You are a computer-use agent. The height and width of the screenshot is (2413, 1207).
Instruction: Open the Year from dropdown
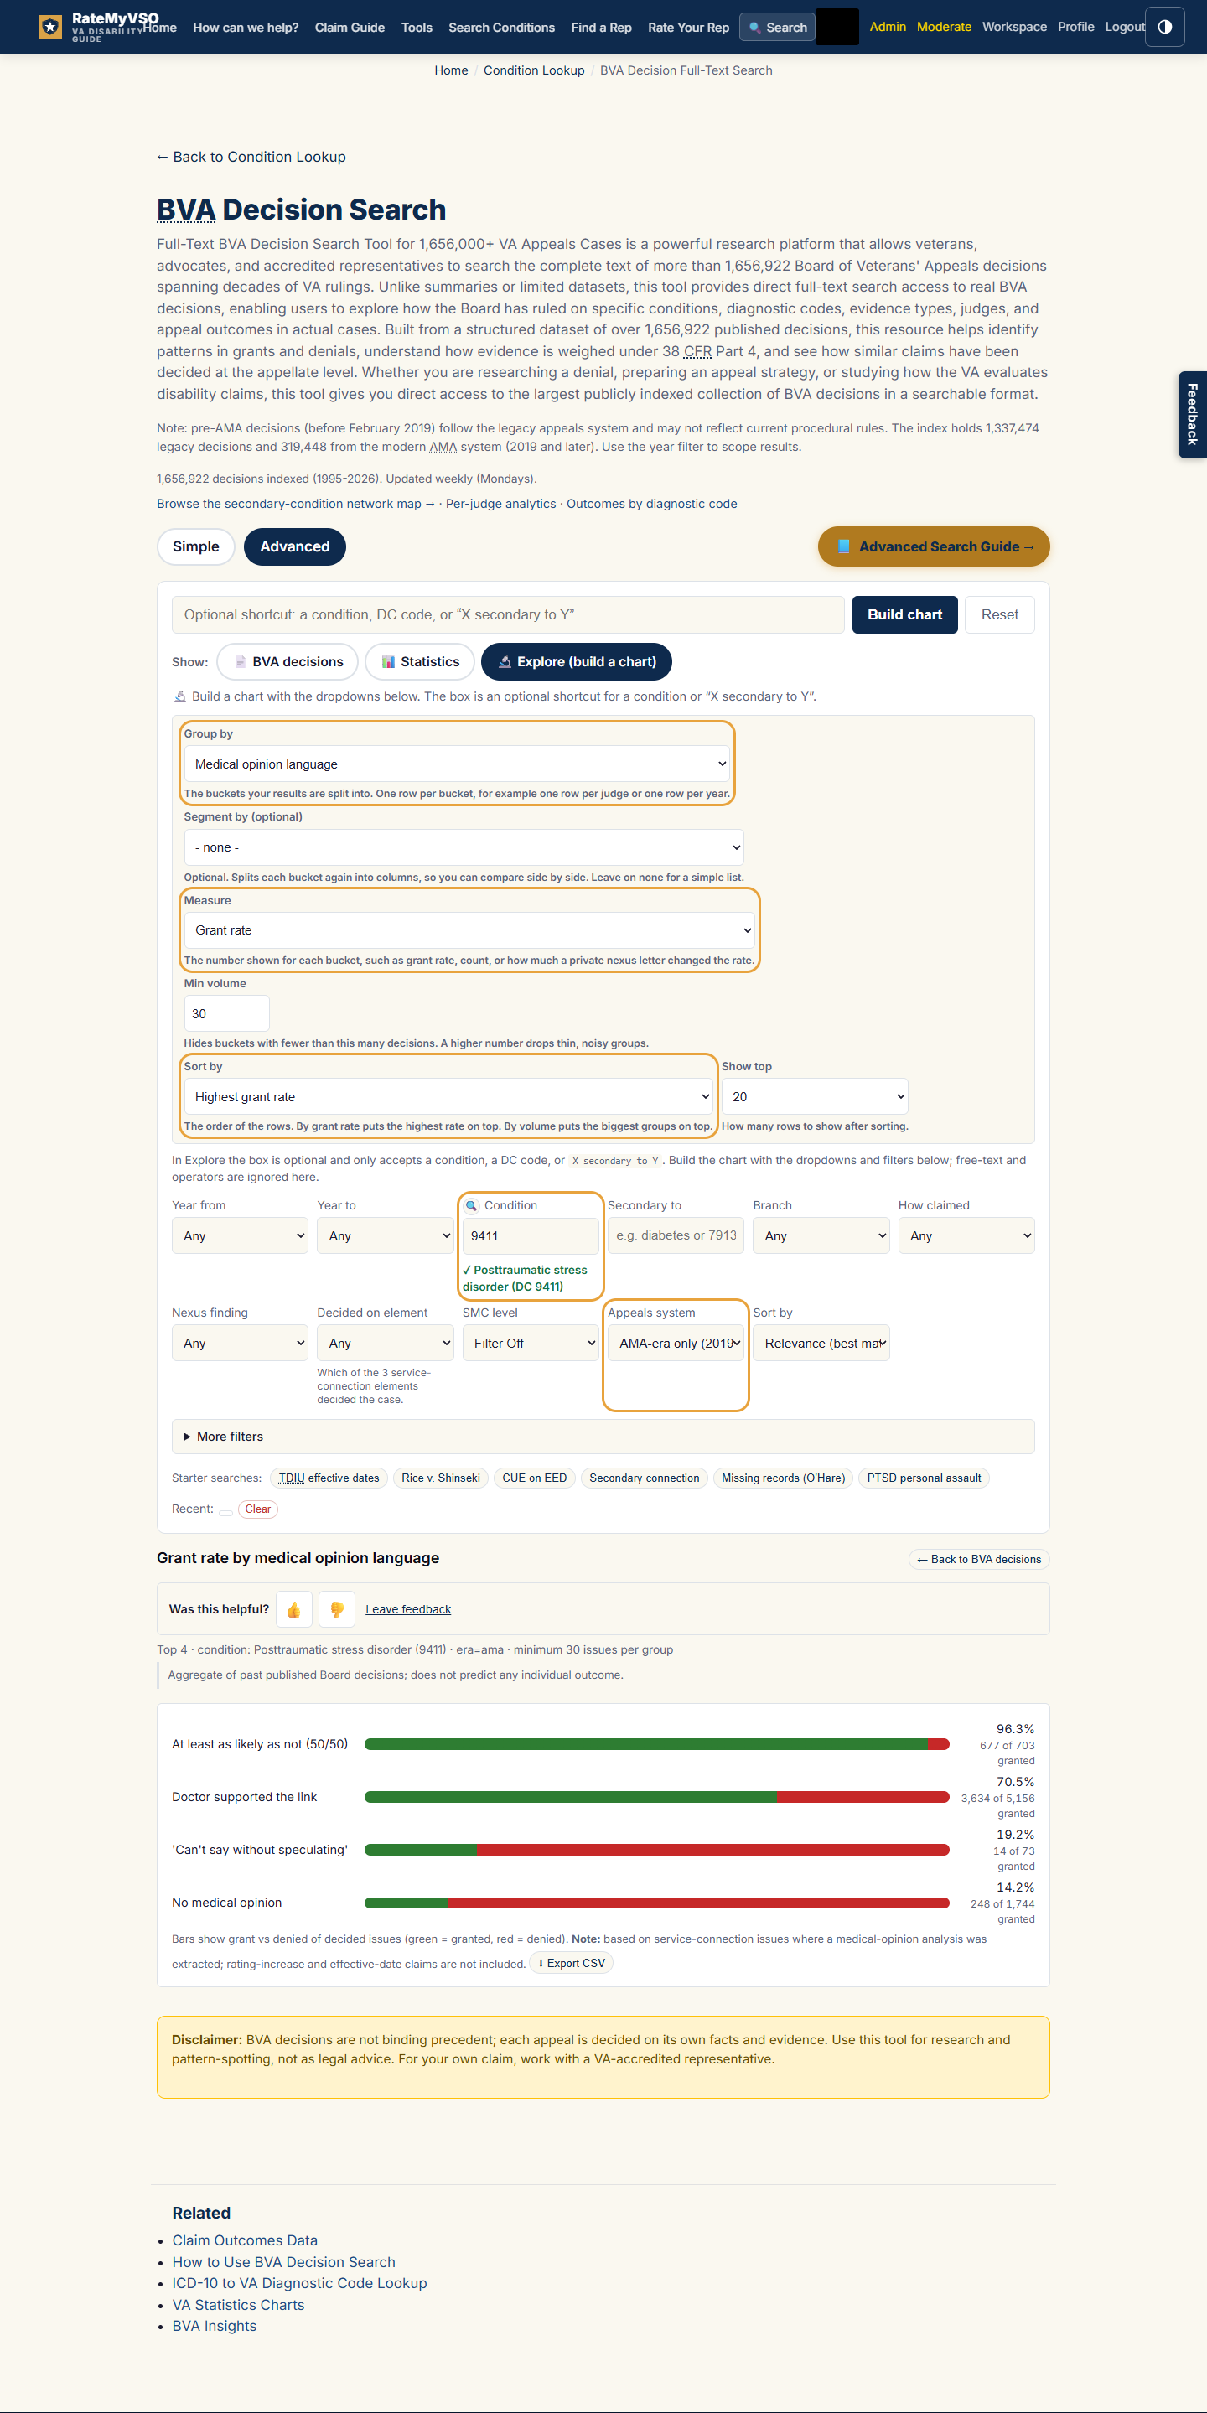tap(240, 1235)
